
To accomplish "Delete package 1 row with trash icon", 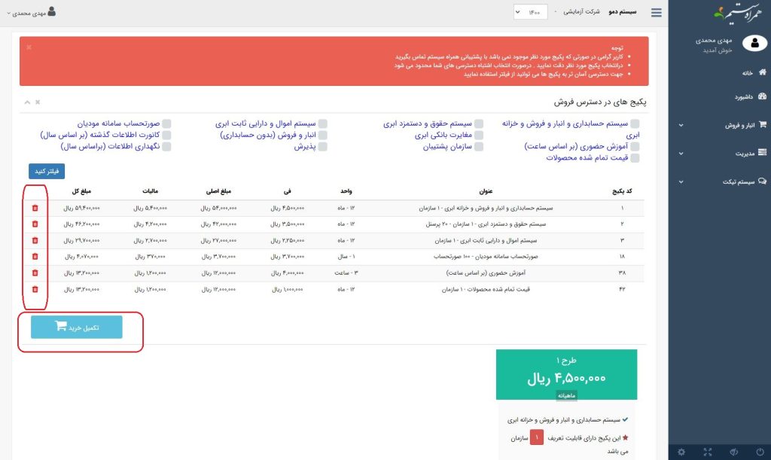I will (x=35, y=208).
